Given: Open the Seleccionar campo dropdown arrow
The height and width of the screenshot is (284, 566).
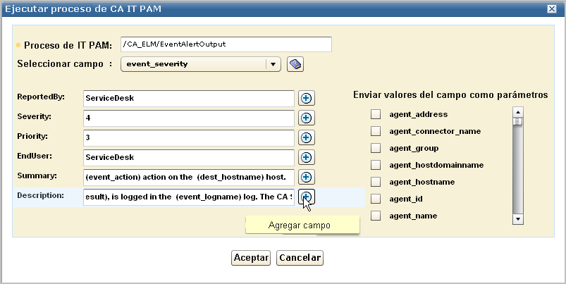Looking at the screenshot, I should click(x=273, y=64).
